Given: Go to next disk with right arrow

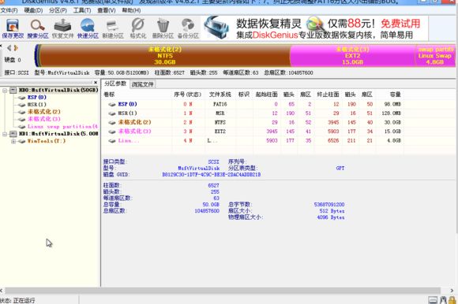Looking at the screenshot, I should [16, 48].
